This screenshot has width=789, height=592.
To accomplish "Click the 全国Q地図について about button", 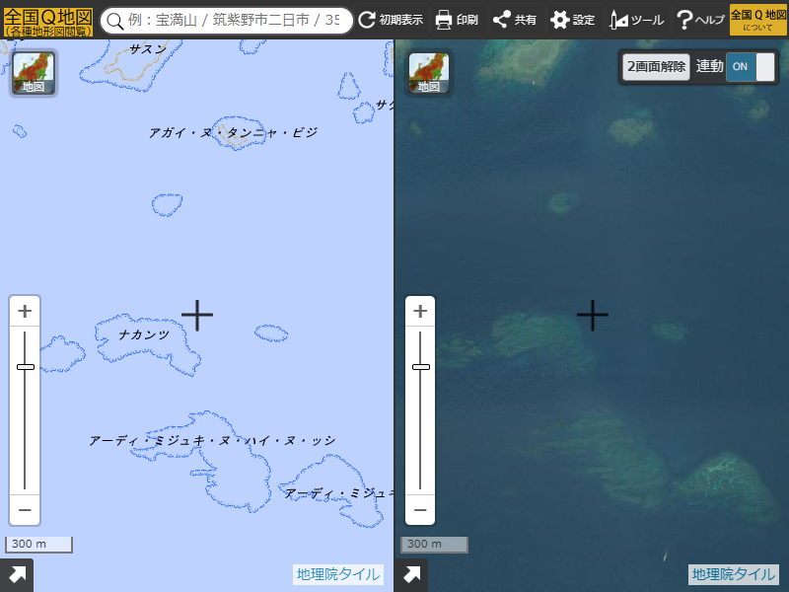I will 757,21.
